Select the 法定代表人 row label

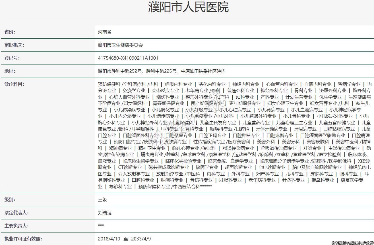tap(16, 213)
